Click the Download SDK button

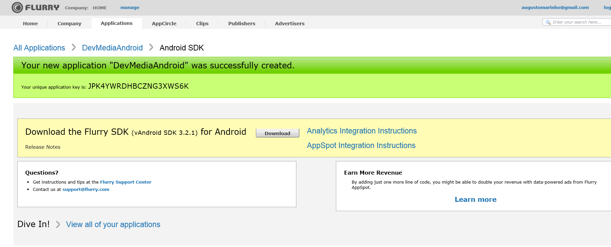click(x=277, y=133)
